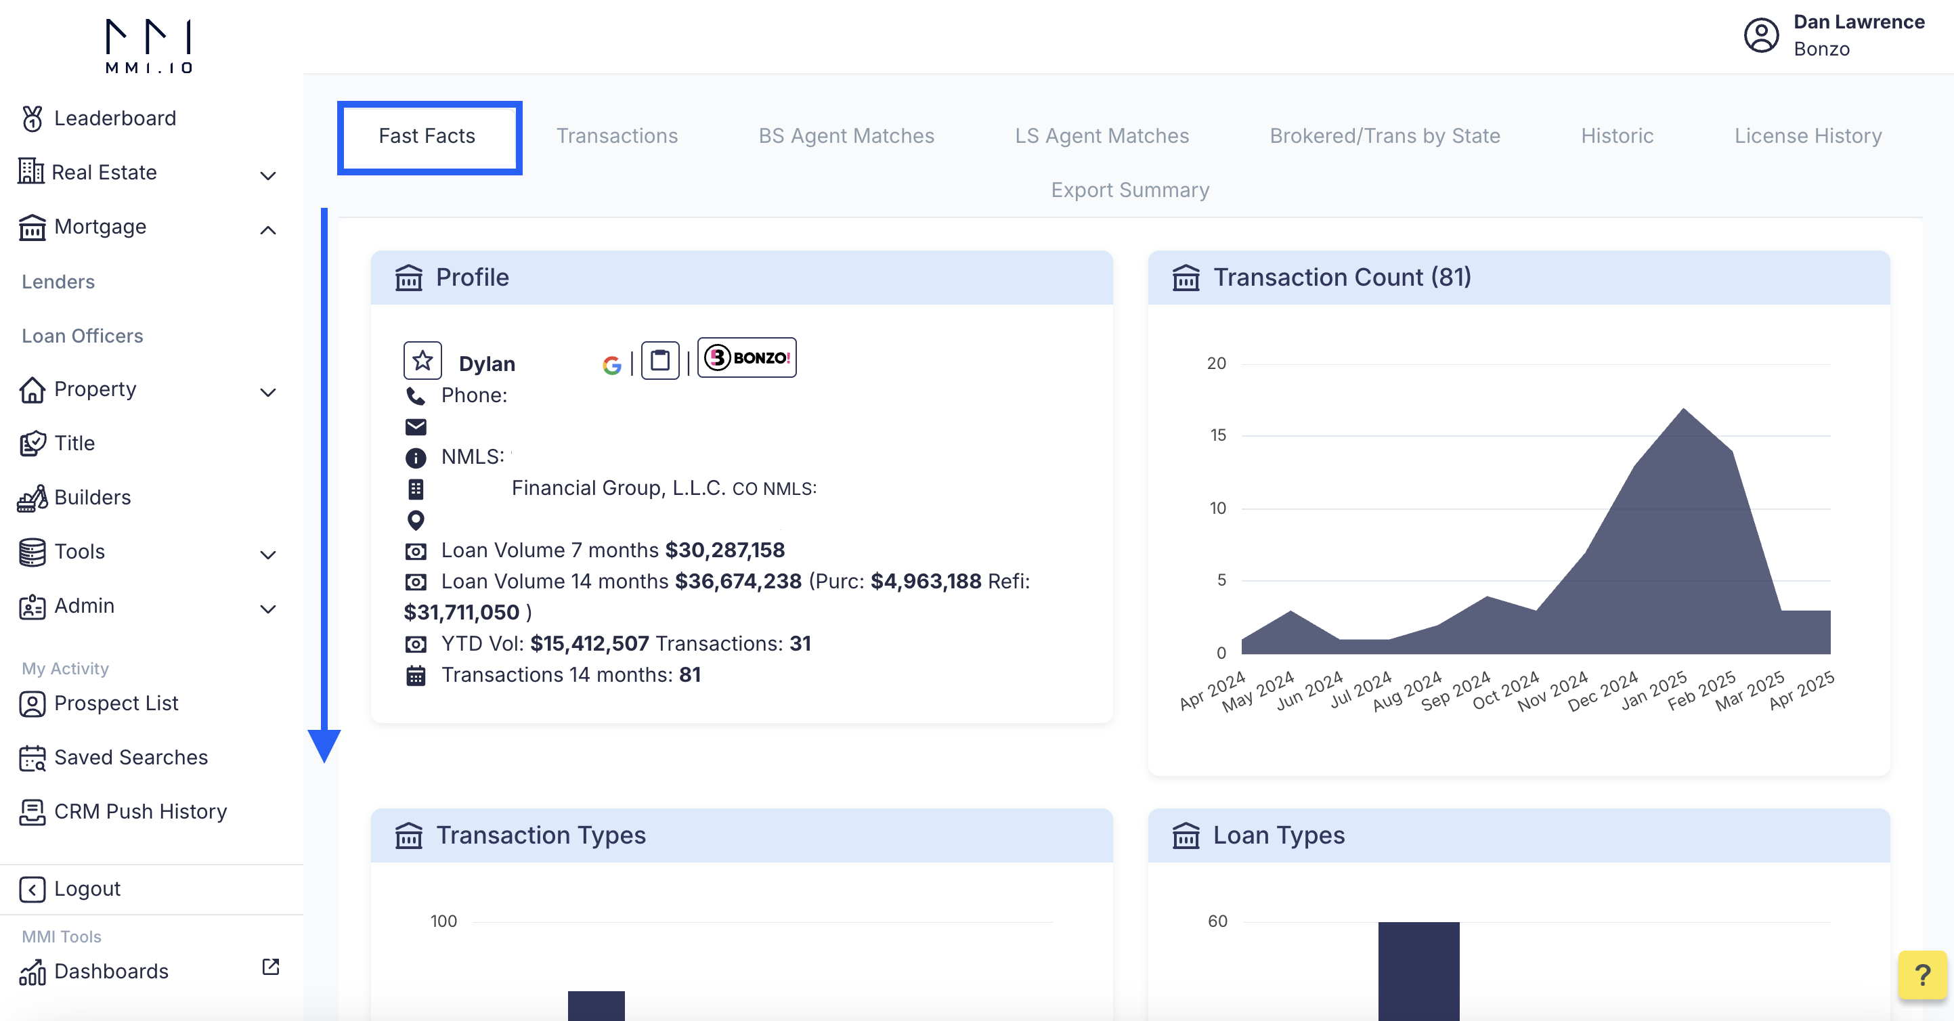The image size is (1954, 1021).
Task: Open the user account avatar icon
Action: [1761, 35]
